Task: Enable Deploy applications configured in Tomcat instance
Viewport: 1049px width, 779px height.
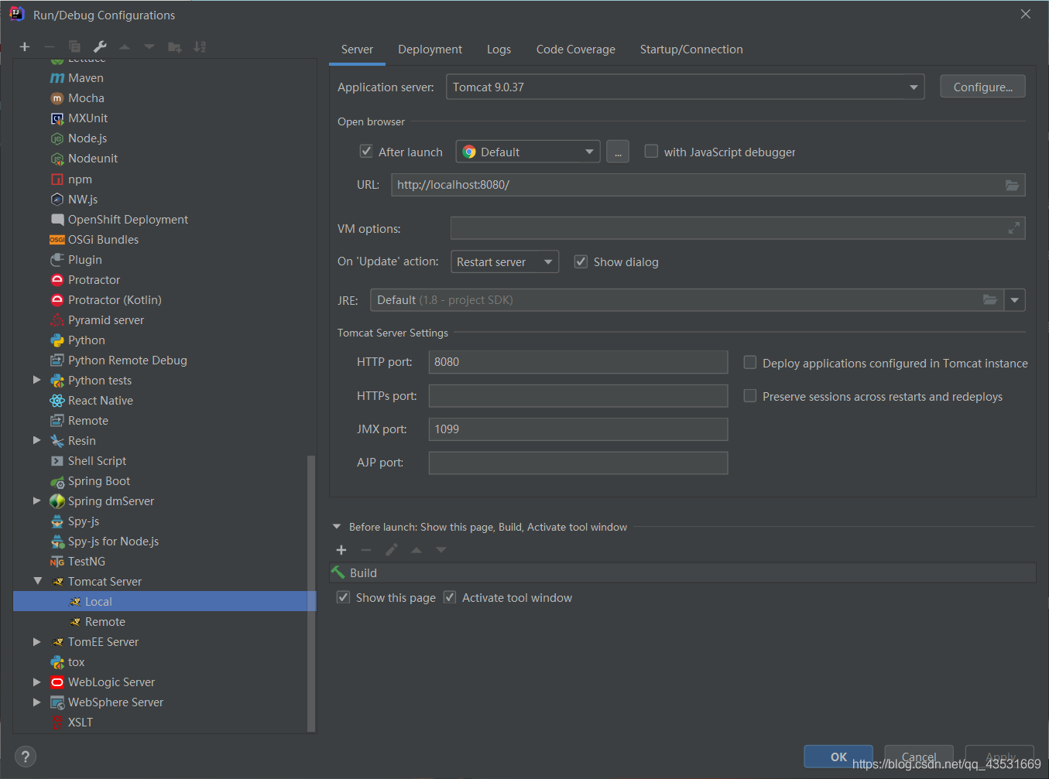Action: (750, 362)
